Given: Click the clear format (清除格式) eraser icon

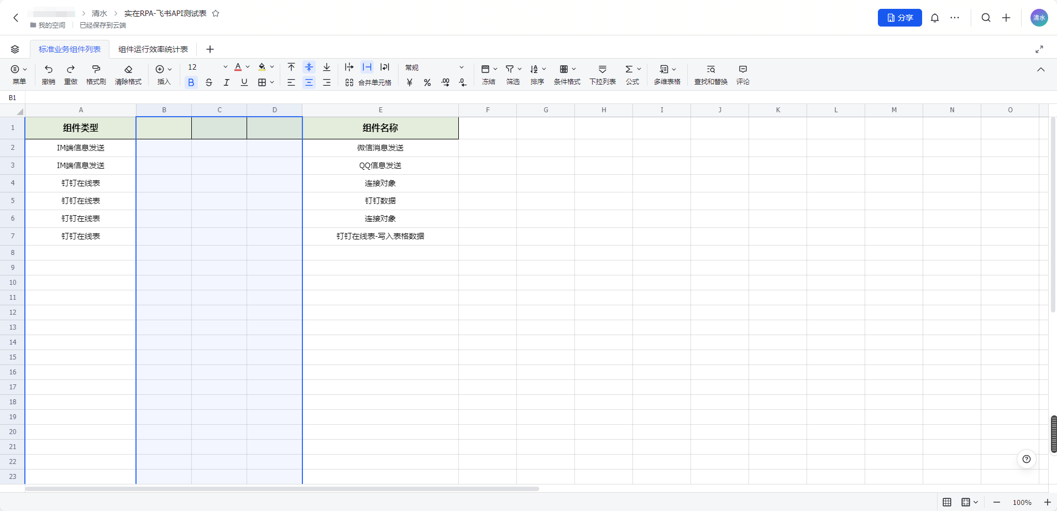Looking at the screenshot, I should click(x=128, y=69).
